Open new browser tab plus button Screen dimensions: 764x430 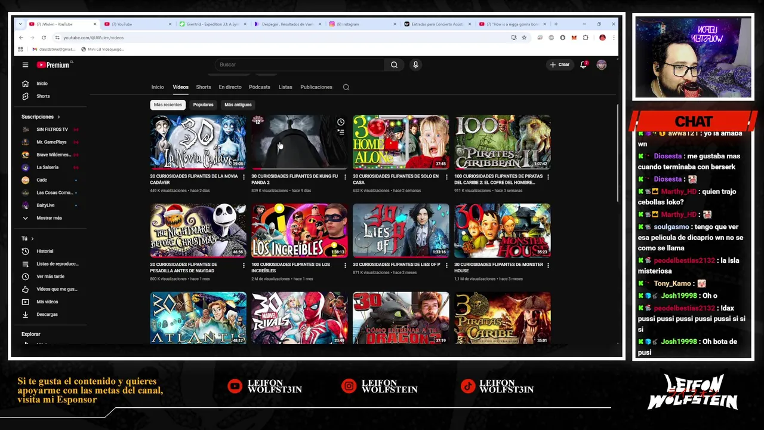(x=556, y=24)
